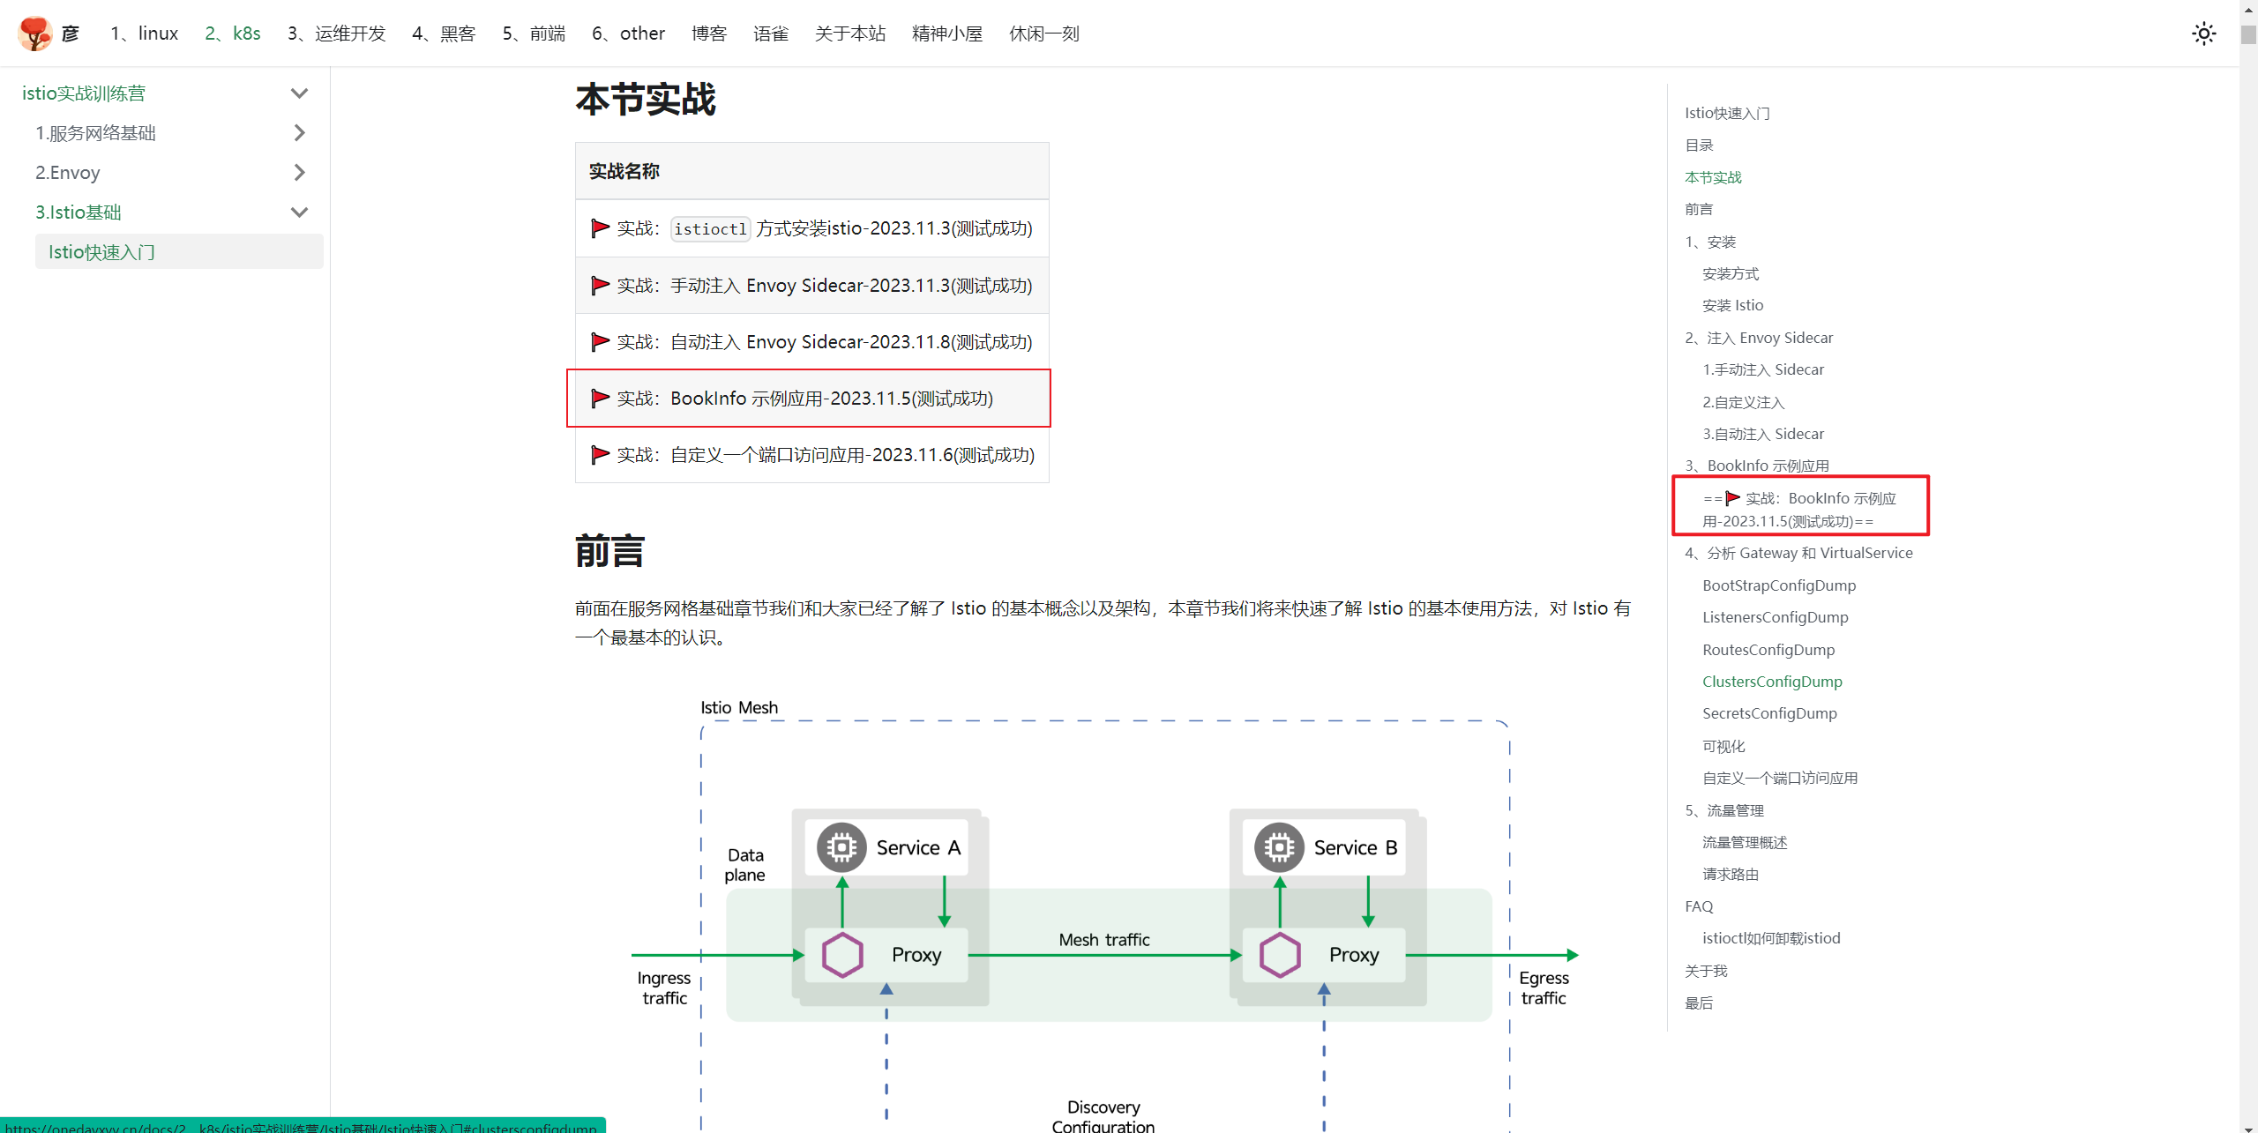This screenshot has height=1133, width=2258.
Task: Jump to BootStrapConfigDump outline entry
Action: (1779, 585)
